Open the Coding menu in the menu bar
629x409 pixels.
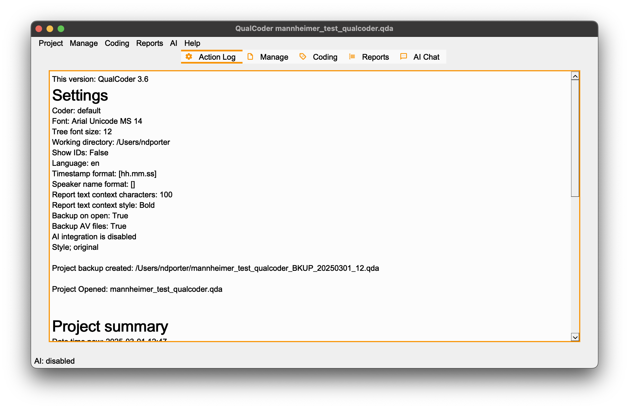(117, 43)
